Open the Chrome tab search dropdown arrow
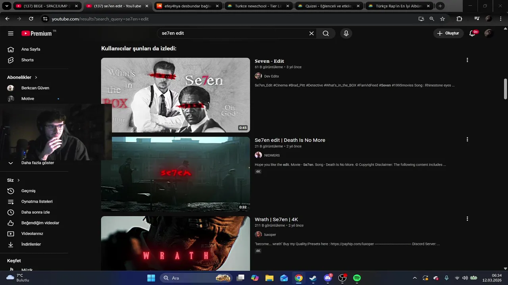The image size is (508, 285). pyautogui.click(x=7, y=6)
